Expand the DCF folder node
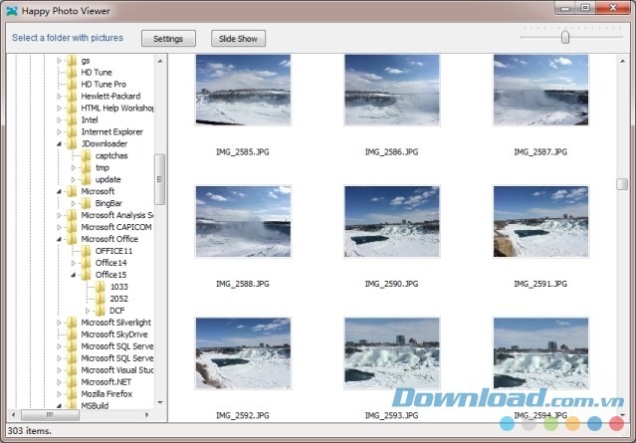 (x=87, y=311)
